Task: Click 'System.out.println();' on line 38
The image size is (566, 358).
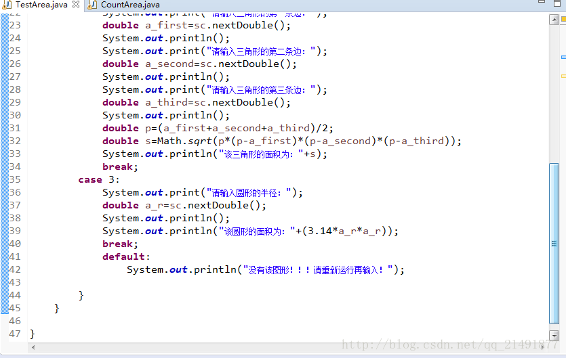Action: pos(166,219)
